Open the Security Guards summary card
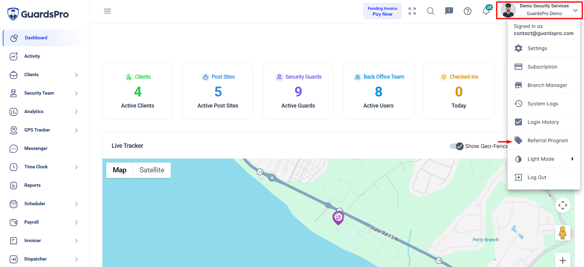This screenshot has width=584, height=267. pos(298,91)
